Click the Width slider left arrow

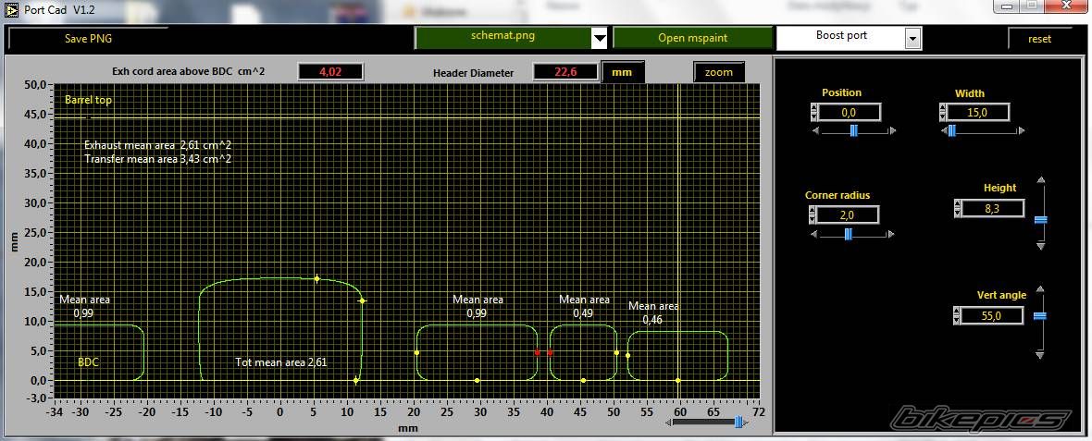point(944,131)
